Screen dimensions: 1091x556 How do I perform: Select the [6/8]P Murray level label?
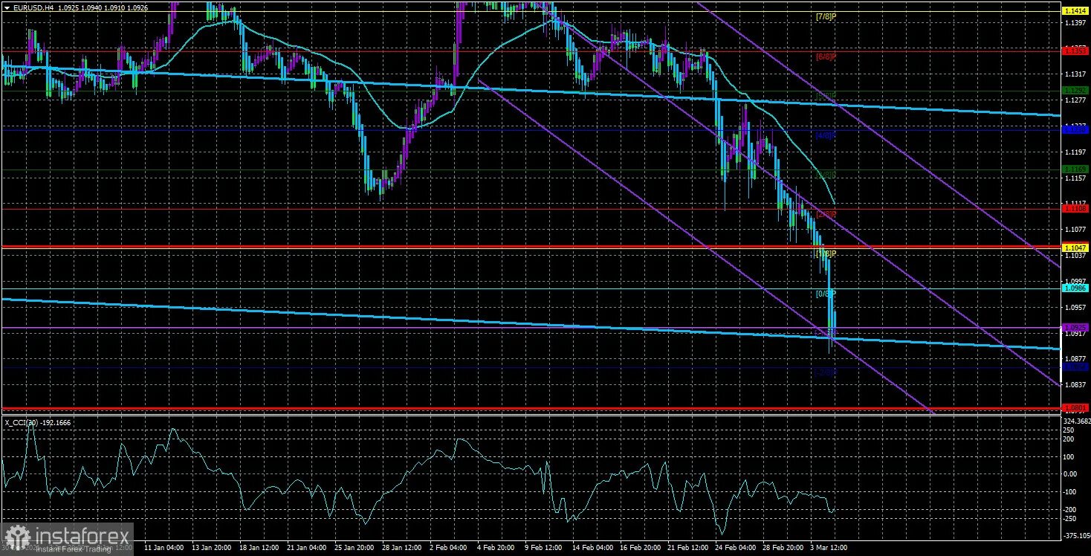pos(826,56)
